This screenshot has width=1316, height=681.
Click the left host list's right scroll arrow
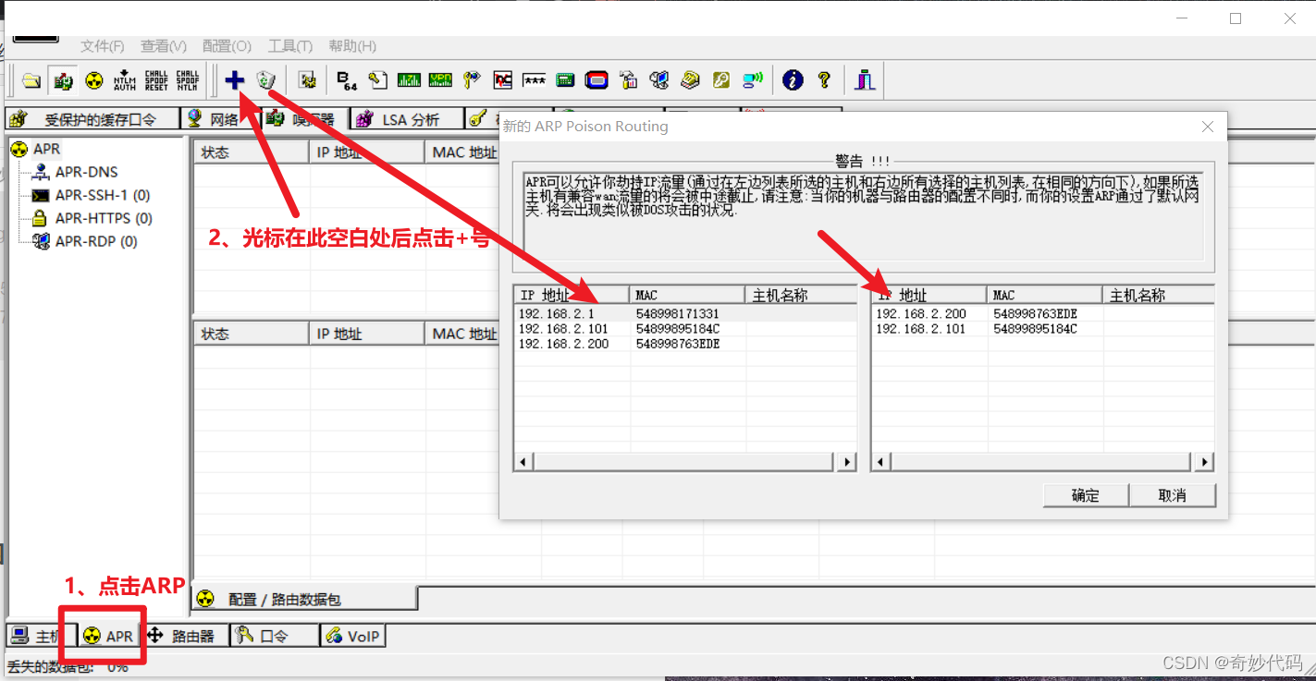point(847,462)
